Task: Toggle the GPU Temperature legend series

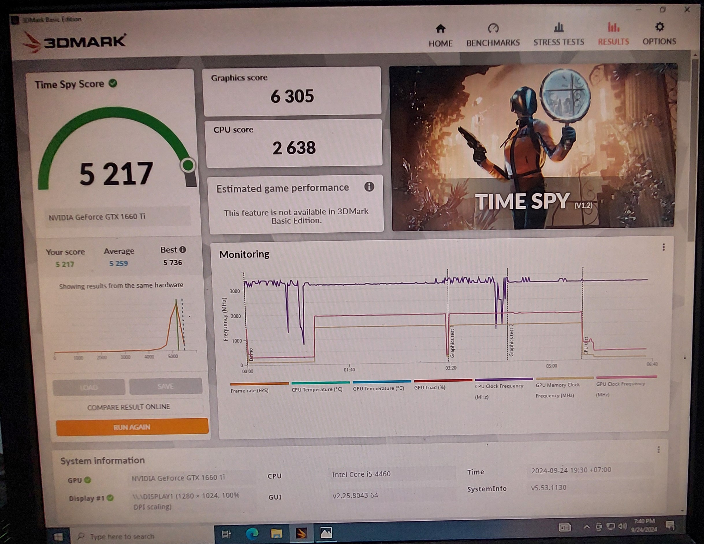Action: point(378,389)
